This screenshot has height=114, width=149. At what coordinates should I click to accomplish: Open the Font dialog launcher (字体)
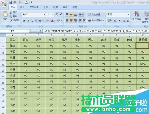62,26
